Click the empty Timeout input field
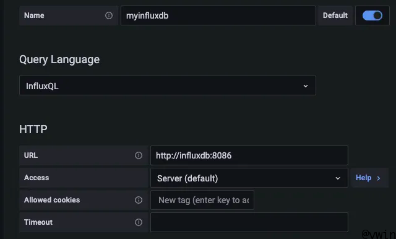 pyautogui.click(x=249, y=222)
